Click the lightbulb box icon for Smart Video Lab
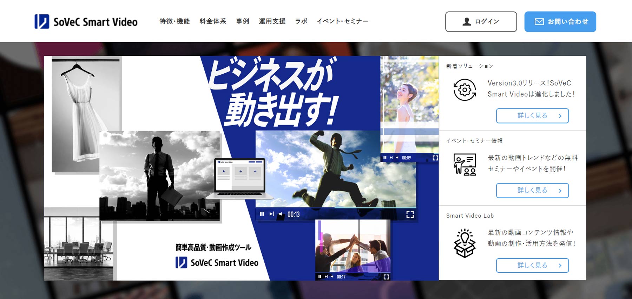Image resolution: width=632 pixels, height=299 pixels. (x=465, y=243)
